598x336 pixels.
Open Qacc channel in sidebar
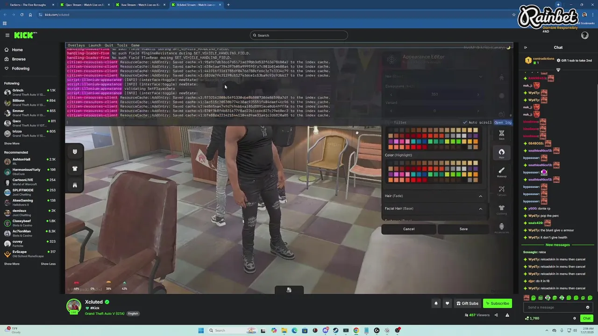29,123
